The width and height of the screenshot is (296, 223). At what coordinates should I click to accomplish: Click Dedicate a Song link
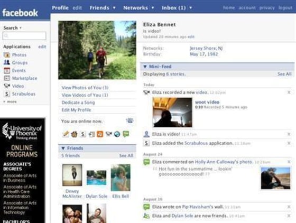coord(78,103)
